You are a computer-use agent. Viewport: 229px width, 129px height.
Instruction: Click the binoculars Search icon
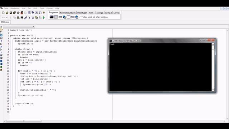coord(22,18)
